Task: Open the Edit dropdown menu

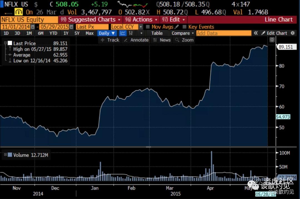Action: [x=173, y=19]
